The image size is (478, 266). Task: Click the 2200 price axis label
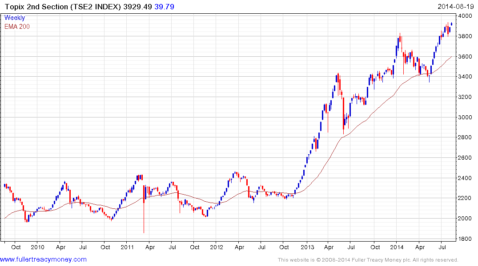(x=465, y=198)
